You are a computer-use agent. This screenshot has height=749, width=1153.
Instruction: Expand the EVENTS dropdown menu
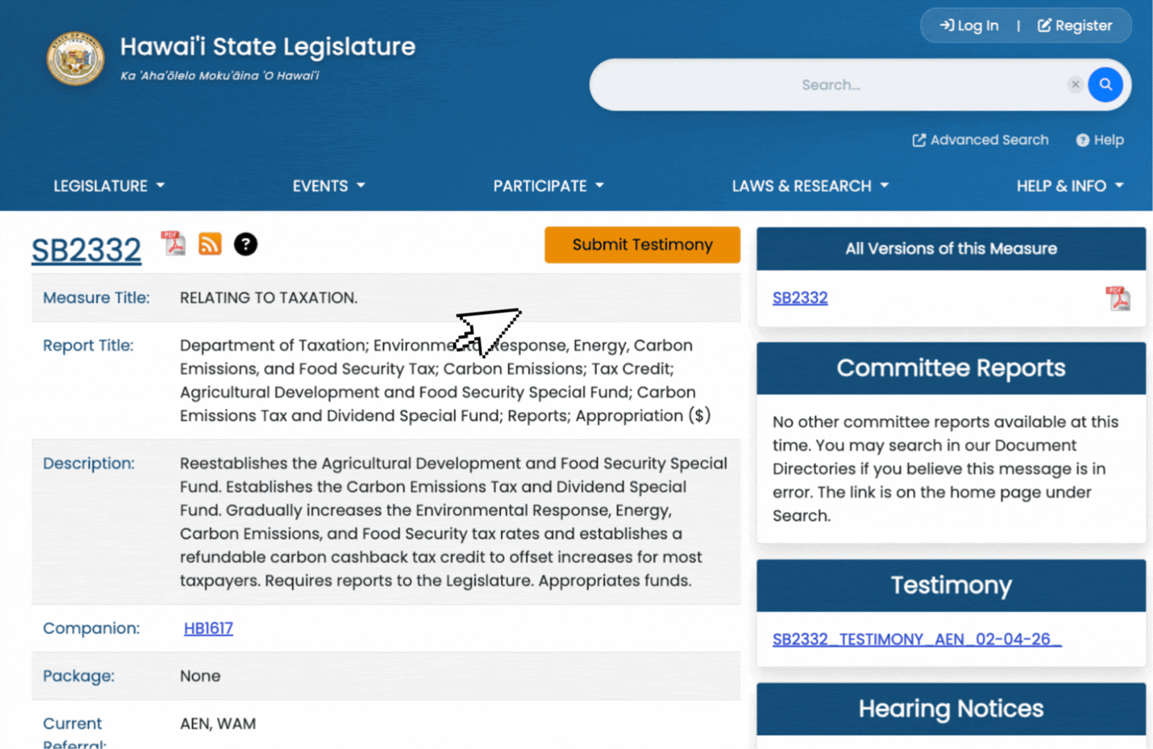point(328,186)
